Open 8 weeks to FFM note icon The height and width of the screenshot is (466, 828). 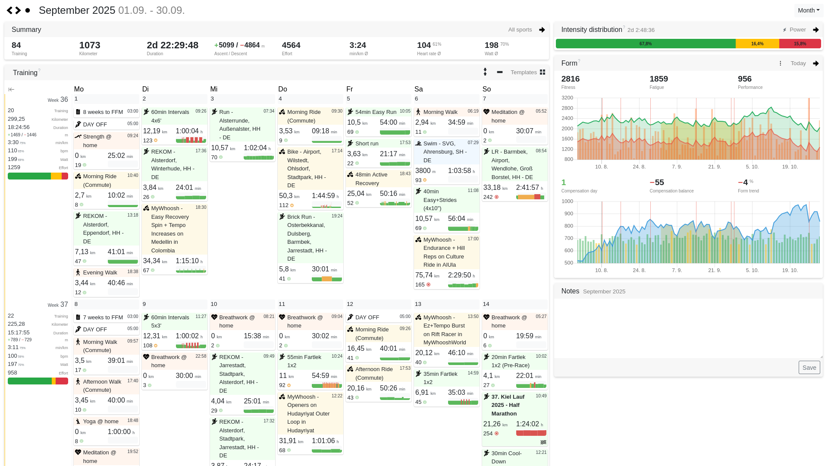pyautogui.click(x=78, y=112)
